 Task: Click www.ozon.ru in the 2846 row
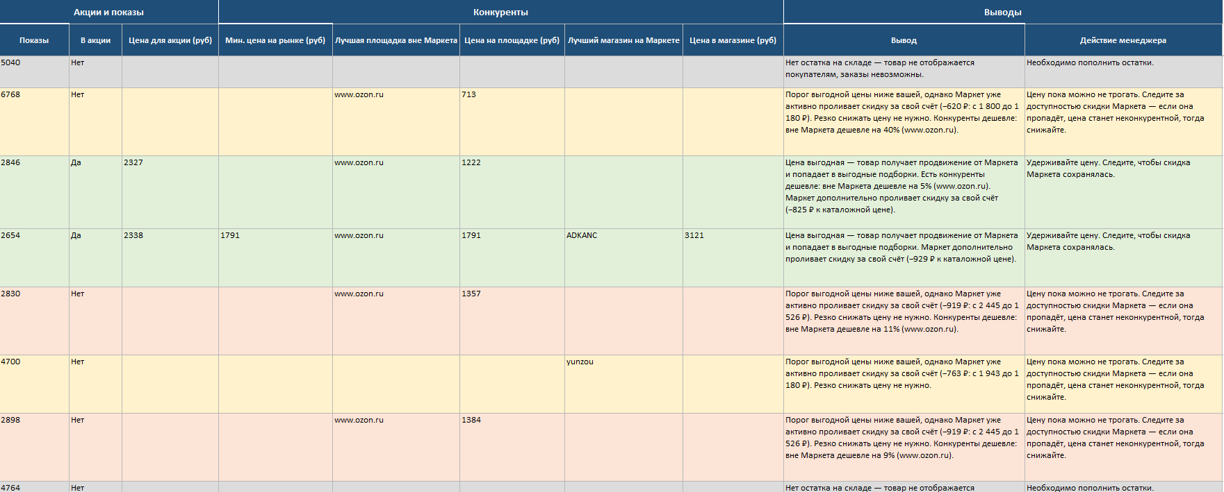point(396,192)
